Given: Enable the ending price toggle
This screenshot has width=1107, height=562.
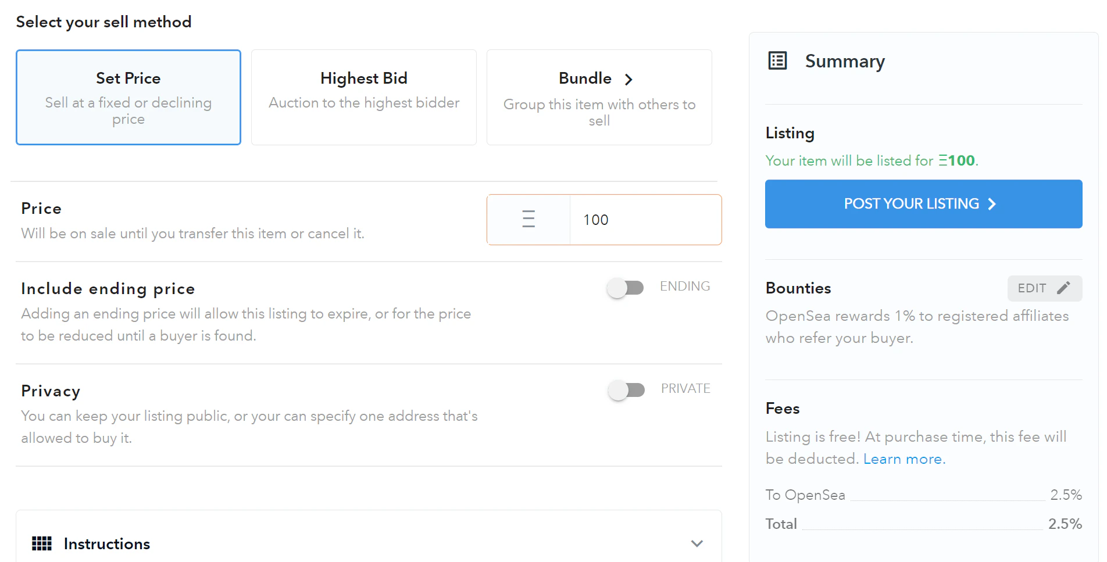Looking at the screenshot, I should (x=625, y=288).
